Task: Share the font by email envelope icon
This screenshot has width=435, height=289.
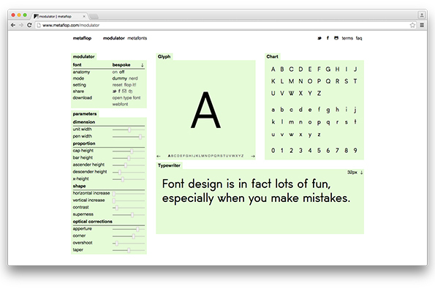Action: 124,91
